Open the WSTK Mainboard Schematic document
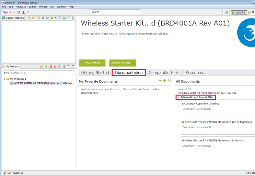 click(x=214, y=140)
